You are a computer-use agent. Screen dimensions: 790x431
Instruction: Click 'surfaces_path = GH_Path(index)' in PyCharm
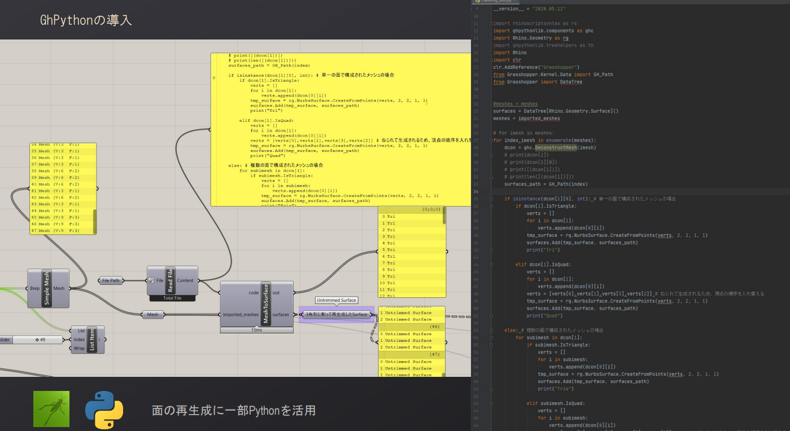click(x=546, y=184)
